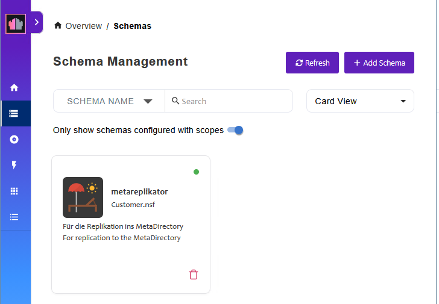The width and height of the screenshot is (439, 304).
Task: Click the app logo in top-left corner
Action: click(x=15, y=23)
